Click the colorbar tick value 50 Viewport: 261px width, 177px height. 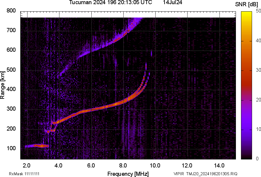(x=258, y=11)
